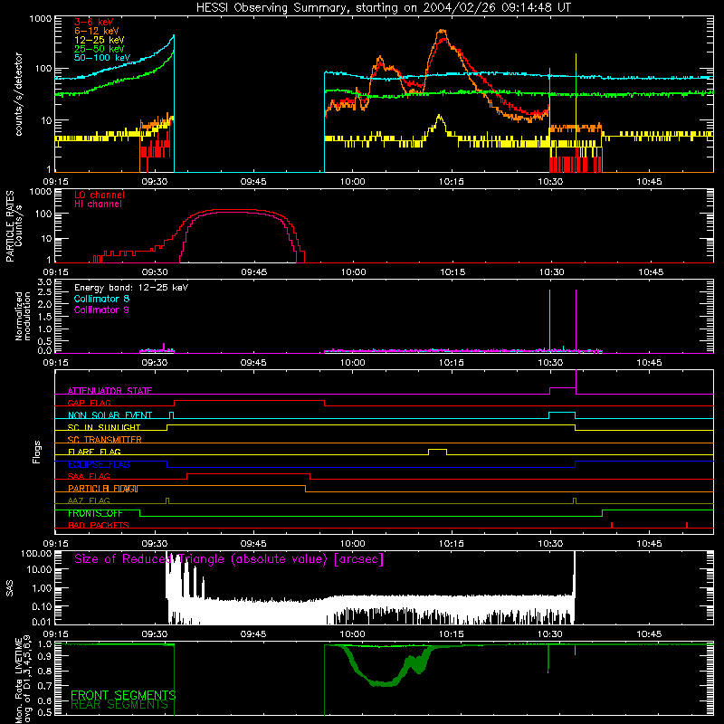Viewport: 724px width, 724px height.
Task: Click the 2.5 tick on modulation axis
Action: point(44,292)
